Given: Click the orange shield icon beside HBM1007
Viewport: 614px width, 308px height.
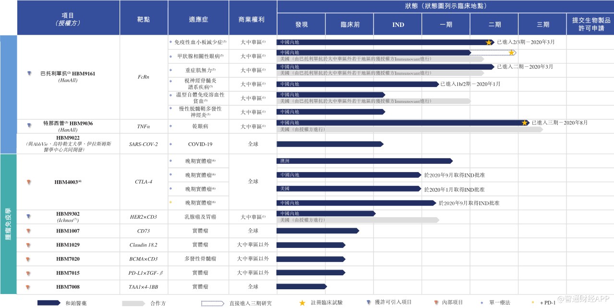Looking at the screenshot, I should pos(30,231).
